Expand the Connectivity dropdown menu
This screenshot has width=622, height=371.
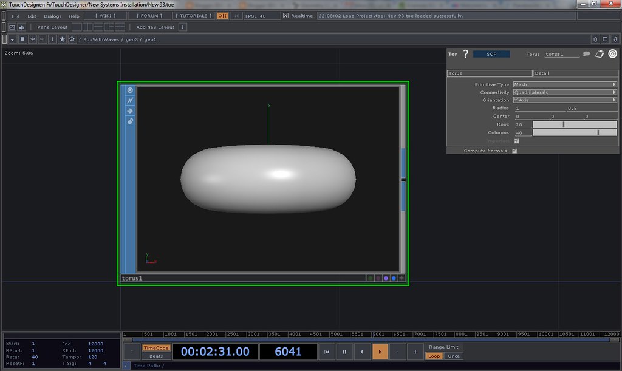[x=565, y=92]
